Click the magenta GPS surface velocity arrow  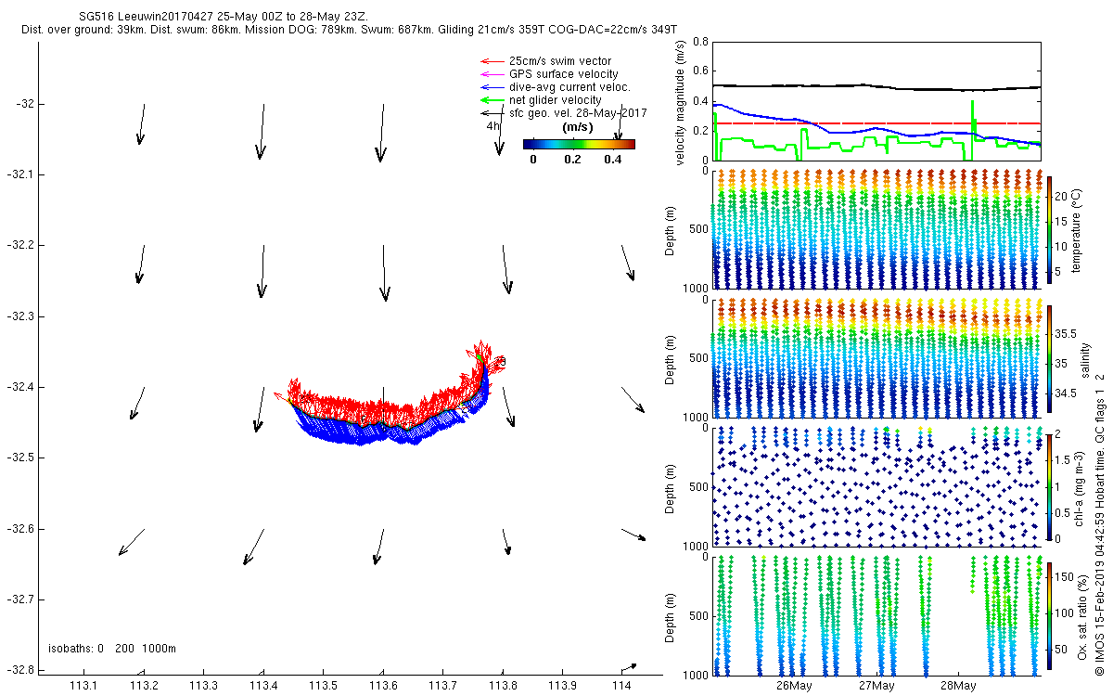tap(491, 74)
